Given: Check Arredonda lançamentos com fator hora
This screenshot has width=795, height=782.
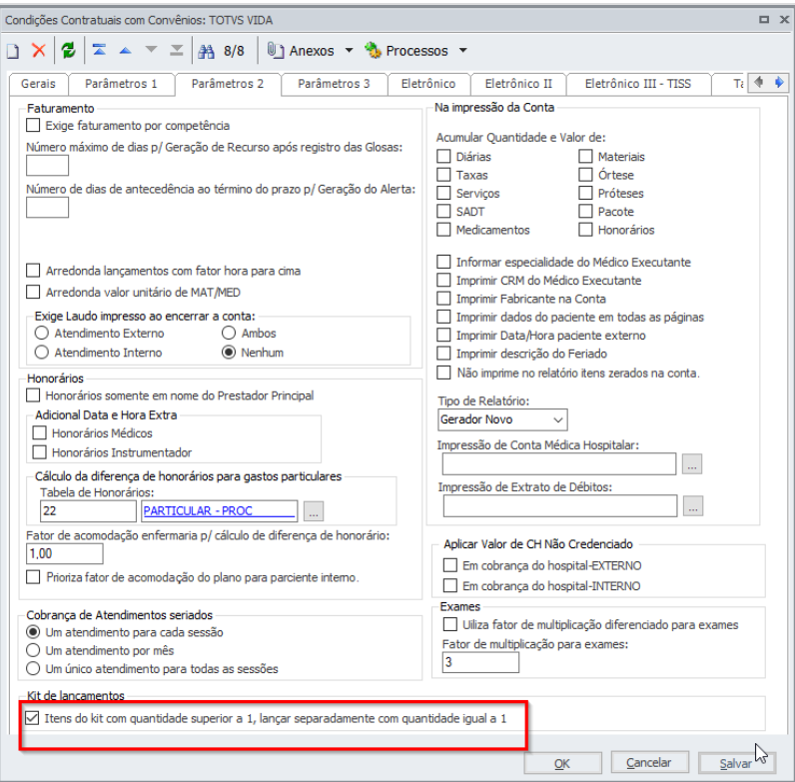Looking at the screenshot, I should (33, 271).
